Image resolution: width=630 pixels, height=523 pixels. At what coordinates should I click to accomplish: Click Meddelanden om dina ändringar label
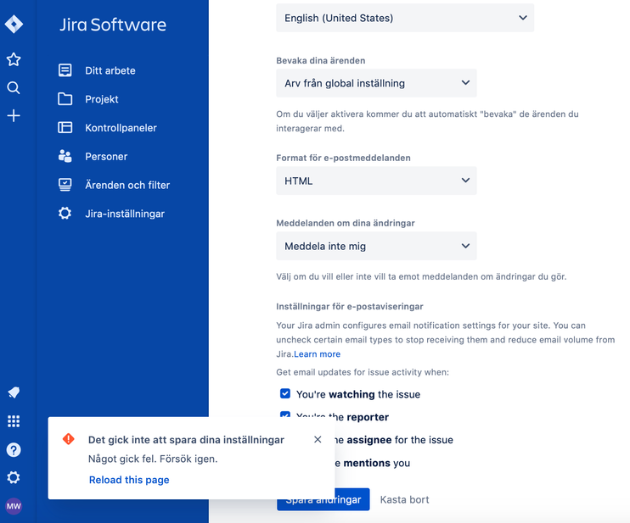[x=345, y=223]
